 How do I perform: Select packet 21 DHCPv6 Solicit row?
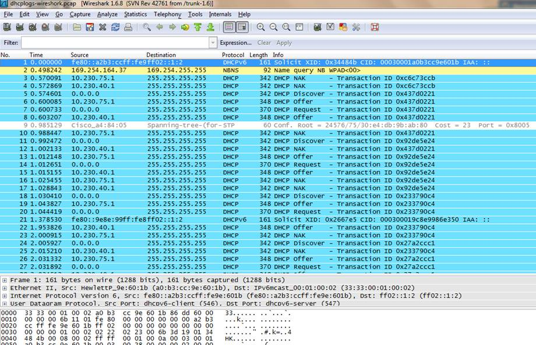268,220
